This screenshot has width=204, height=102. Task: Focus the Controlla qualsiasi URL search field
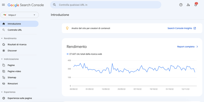(106, 5)
